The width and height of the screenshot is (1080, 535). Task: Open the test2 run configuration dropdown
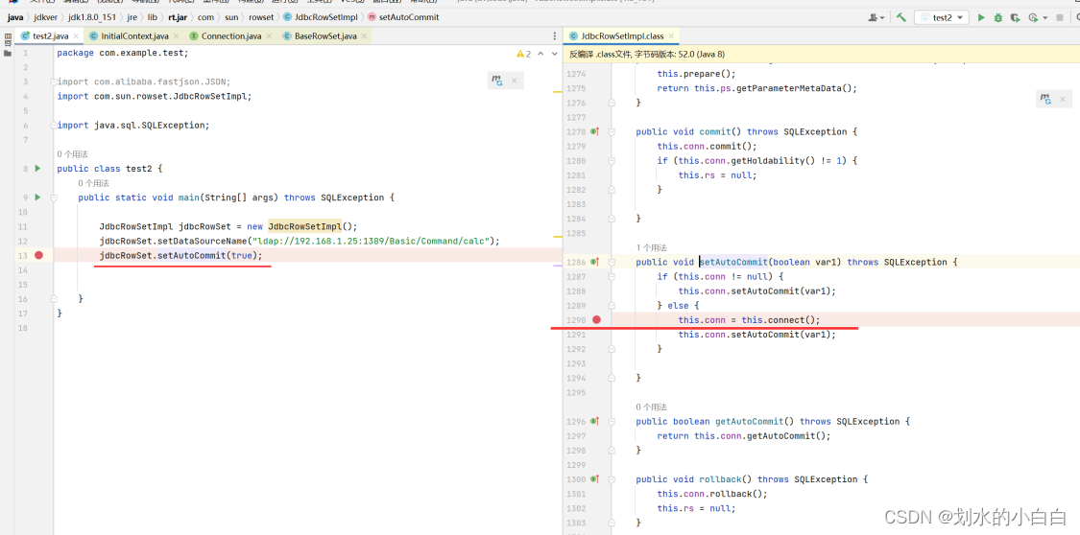pos(942,17)
